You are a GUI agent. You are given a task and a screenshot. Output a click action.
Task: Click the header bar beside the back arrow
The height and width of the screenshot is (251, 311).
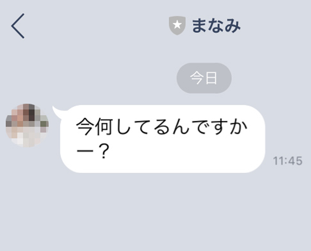(x=95, y=26)
